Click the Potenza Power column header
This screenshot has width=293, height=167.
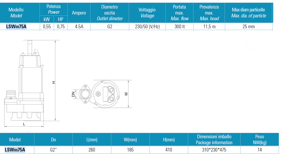coord(53,9)
